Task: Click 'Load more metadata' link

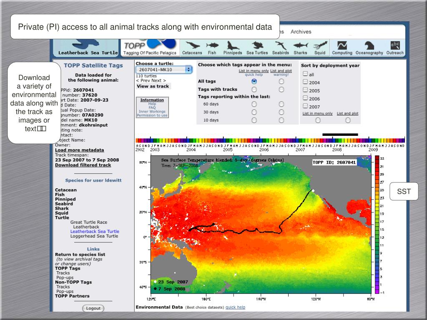Action: (x=80, y=150)
